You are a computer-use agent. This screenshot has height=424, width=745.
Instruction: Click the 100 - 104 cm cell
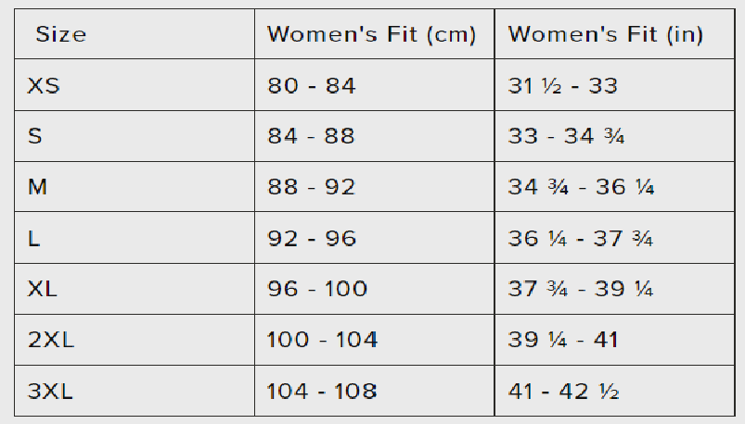click(x=322, y=340)
